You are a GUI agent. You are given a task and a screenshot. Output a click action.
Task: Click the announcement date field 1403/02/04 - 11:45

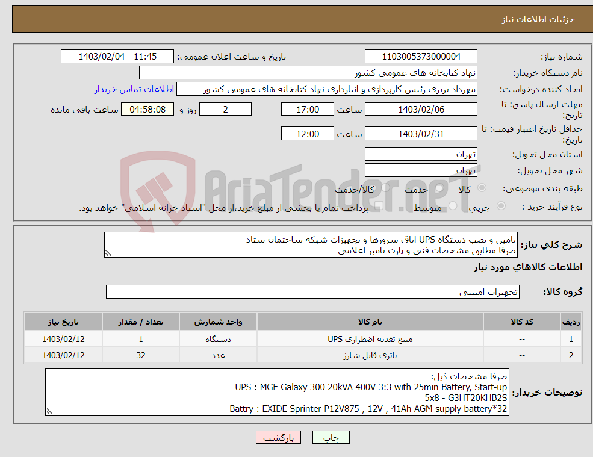(x=117, y=57)
